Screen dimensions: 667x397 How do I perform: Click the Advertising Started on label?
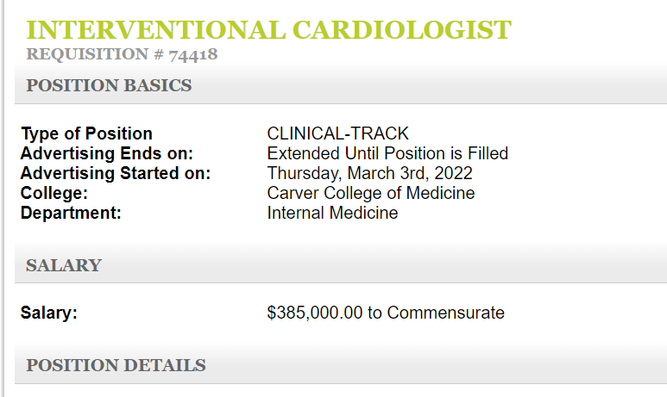115,173
